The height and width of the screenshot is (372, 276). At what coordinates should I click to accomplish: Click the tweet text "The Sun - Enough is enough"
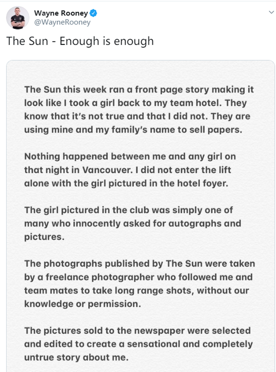point(80,41)
